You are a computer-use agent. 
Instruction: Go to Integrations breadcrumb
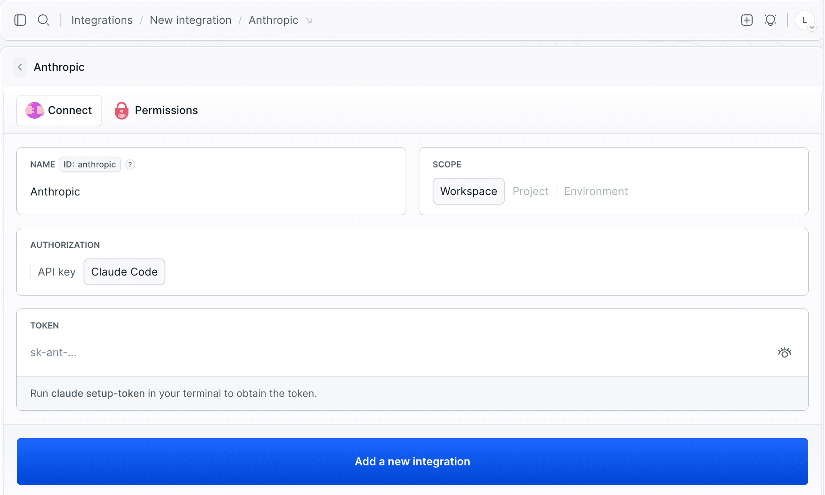coord(102,20)
